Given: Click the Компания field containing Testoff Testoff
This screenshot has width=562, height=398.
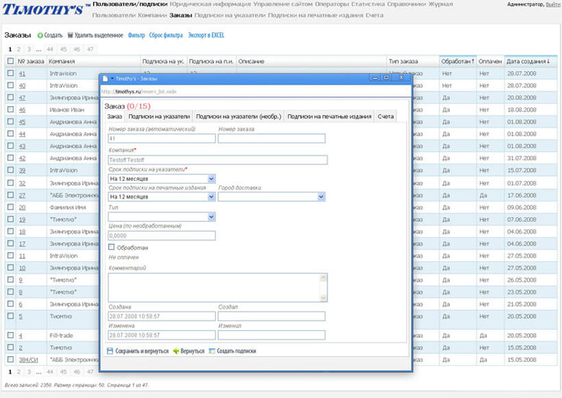Looking at the screenshot, I should [217, 160].
